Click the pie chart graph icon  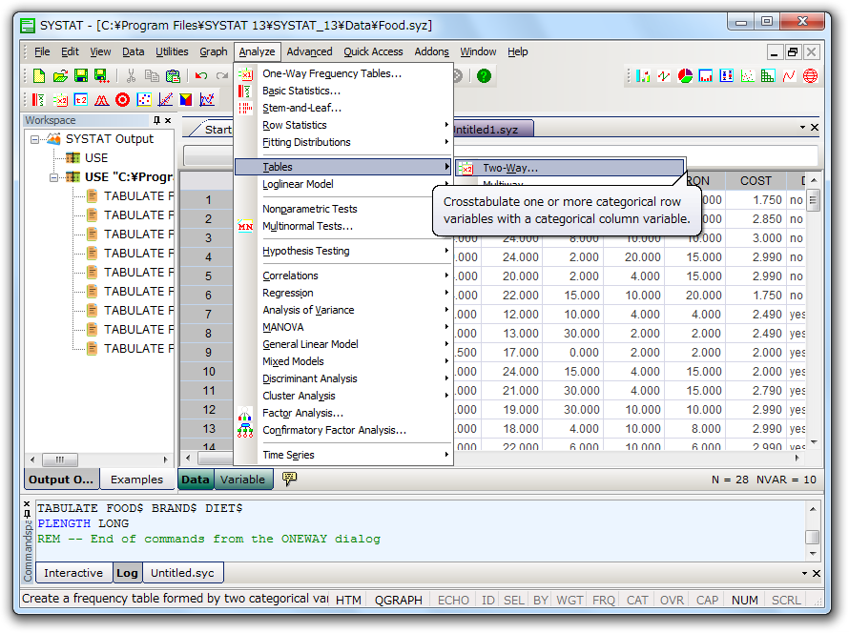pyautogui.click(x=685, y=75)
